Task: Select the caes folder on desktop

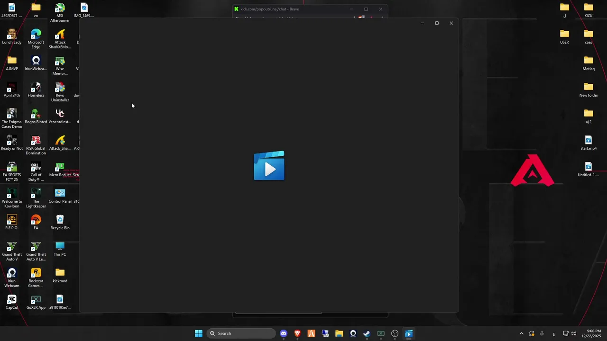Action: (x=589, y=37)
